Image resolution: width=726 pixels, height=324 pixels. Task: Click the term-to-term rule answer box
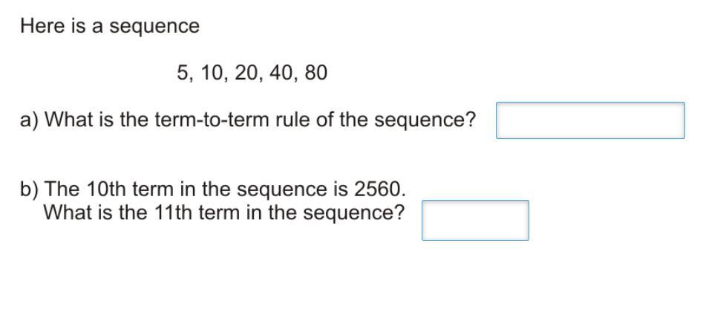click(x=590, y=120)
